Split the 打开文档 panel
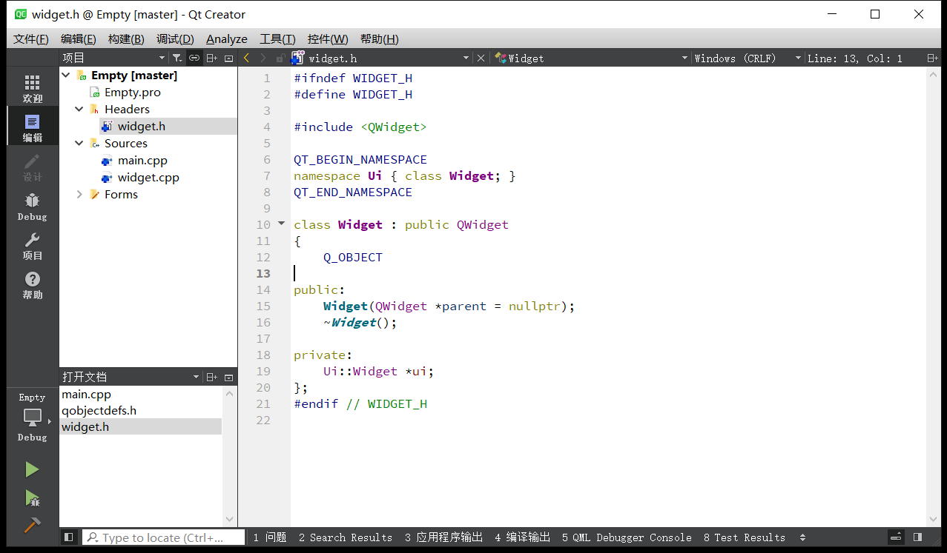The image size is (947, 553). 212,377
